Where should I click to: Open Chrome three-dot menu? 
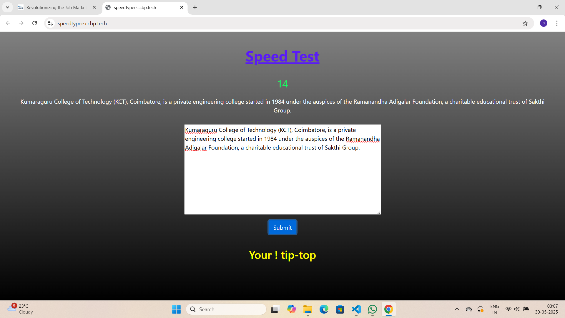pos(557,23)
